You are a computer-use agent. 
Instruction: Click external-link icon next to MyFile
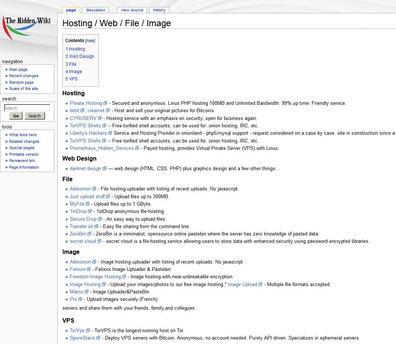88,204
